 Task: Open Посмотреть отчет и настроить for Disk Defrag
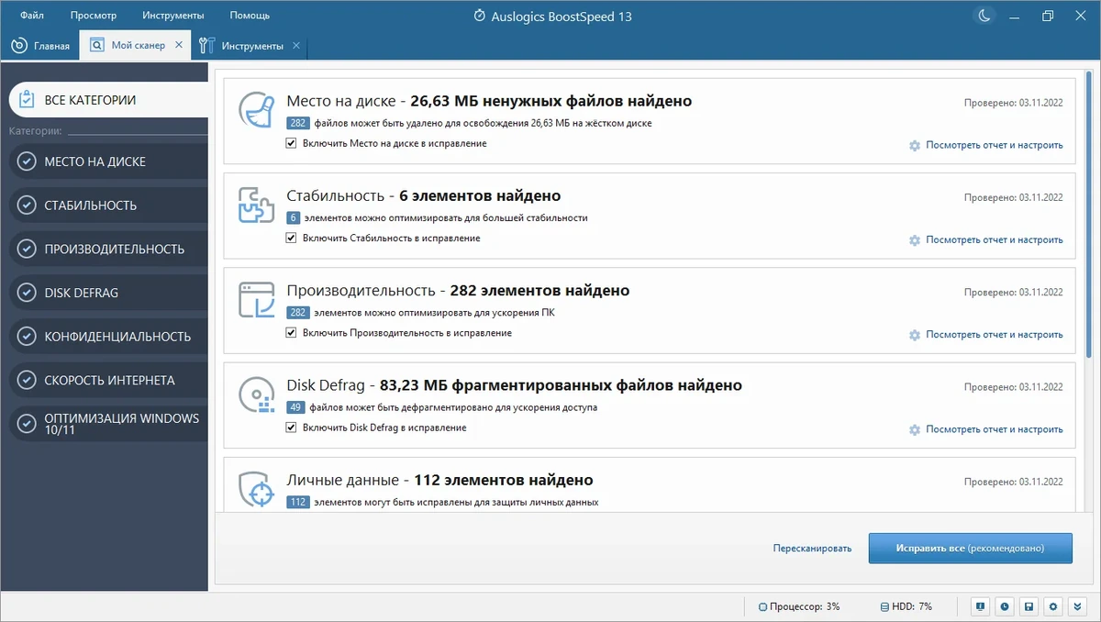click(995, 429)
